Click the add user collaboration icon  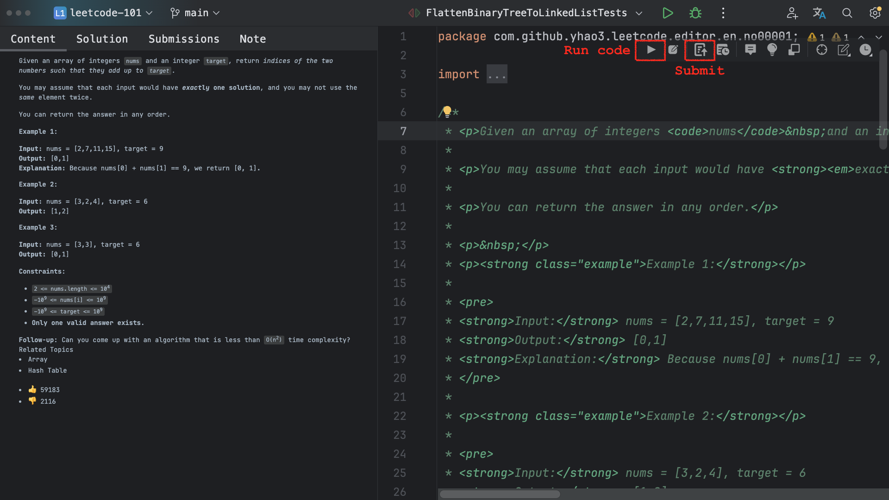pyautogui.click(x=792, y=13)
